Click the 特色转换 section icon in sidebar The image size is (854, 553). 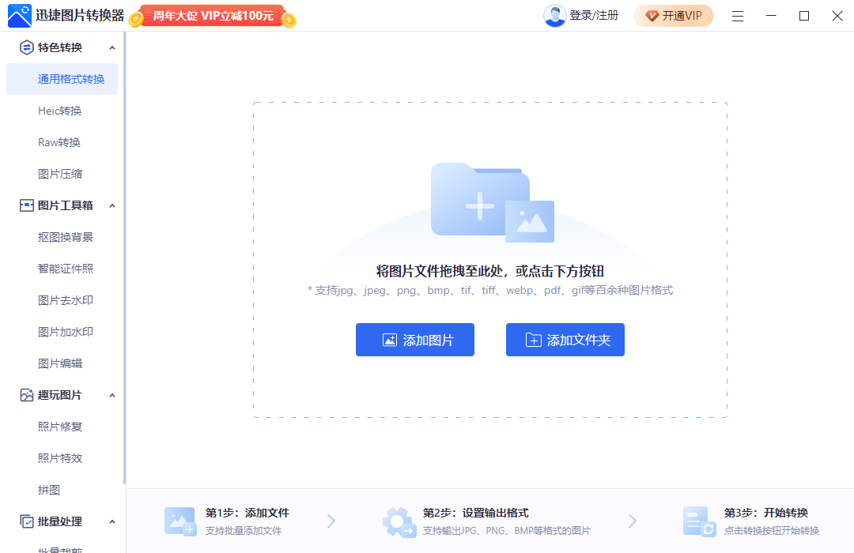[25, 47]
